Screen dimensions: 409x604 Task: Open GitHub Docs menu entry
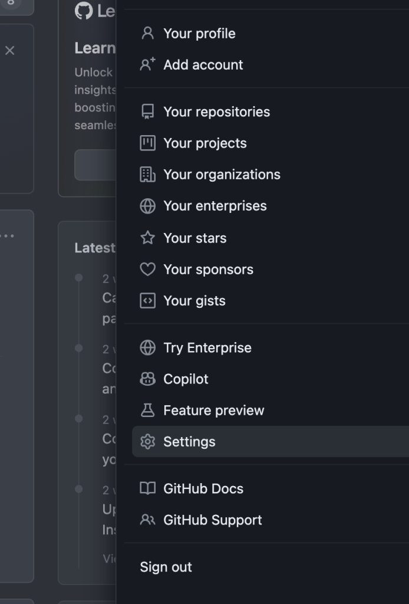(203, 488)
